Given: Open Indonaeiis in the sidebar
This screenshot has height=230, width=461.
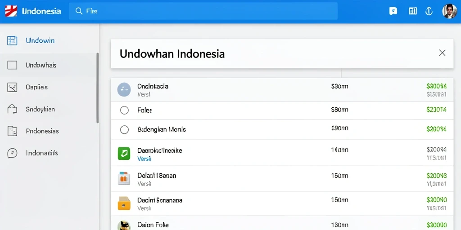Looking at the screenshot, I should click(42, 153).
